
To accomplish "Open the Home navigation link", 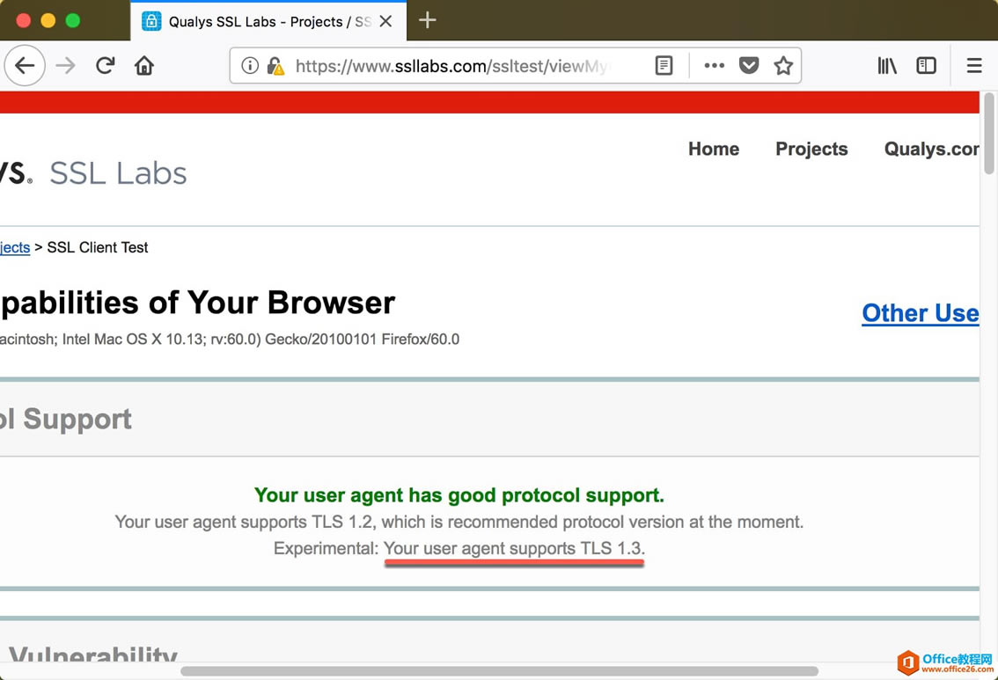I will [x=714, y=149].
